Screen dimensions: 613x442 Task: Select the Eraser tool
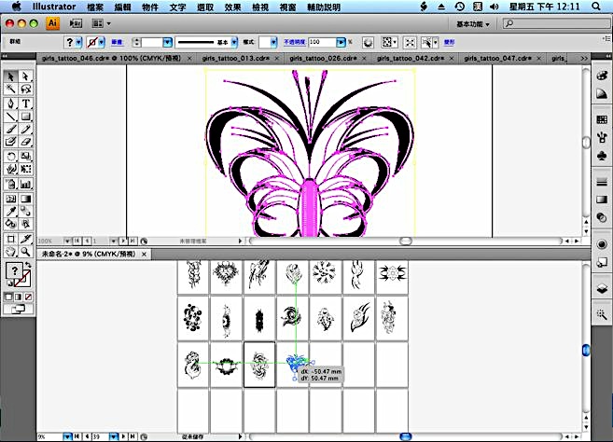(25, 142)
